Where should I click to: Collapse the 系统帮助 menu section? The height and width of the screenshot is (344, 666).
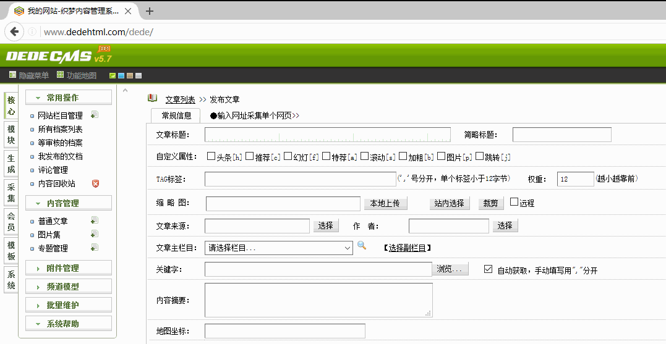[69, 324]
